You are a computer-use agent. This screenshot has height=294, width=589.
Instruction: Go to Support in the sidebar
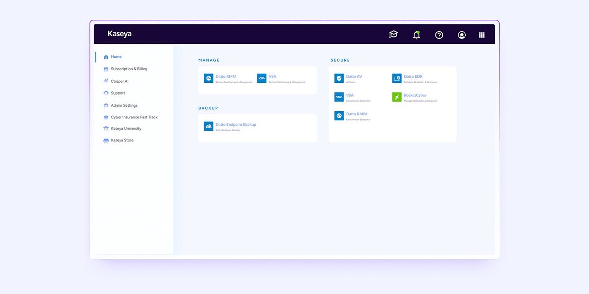[x=118, y=93]
